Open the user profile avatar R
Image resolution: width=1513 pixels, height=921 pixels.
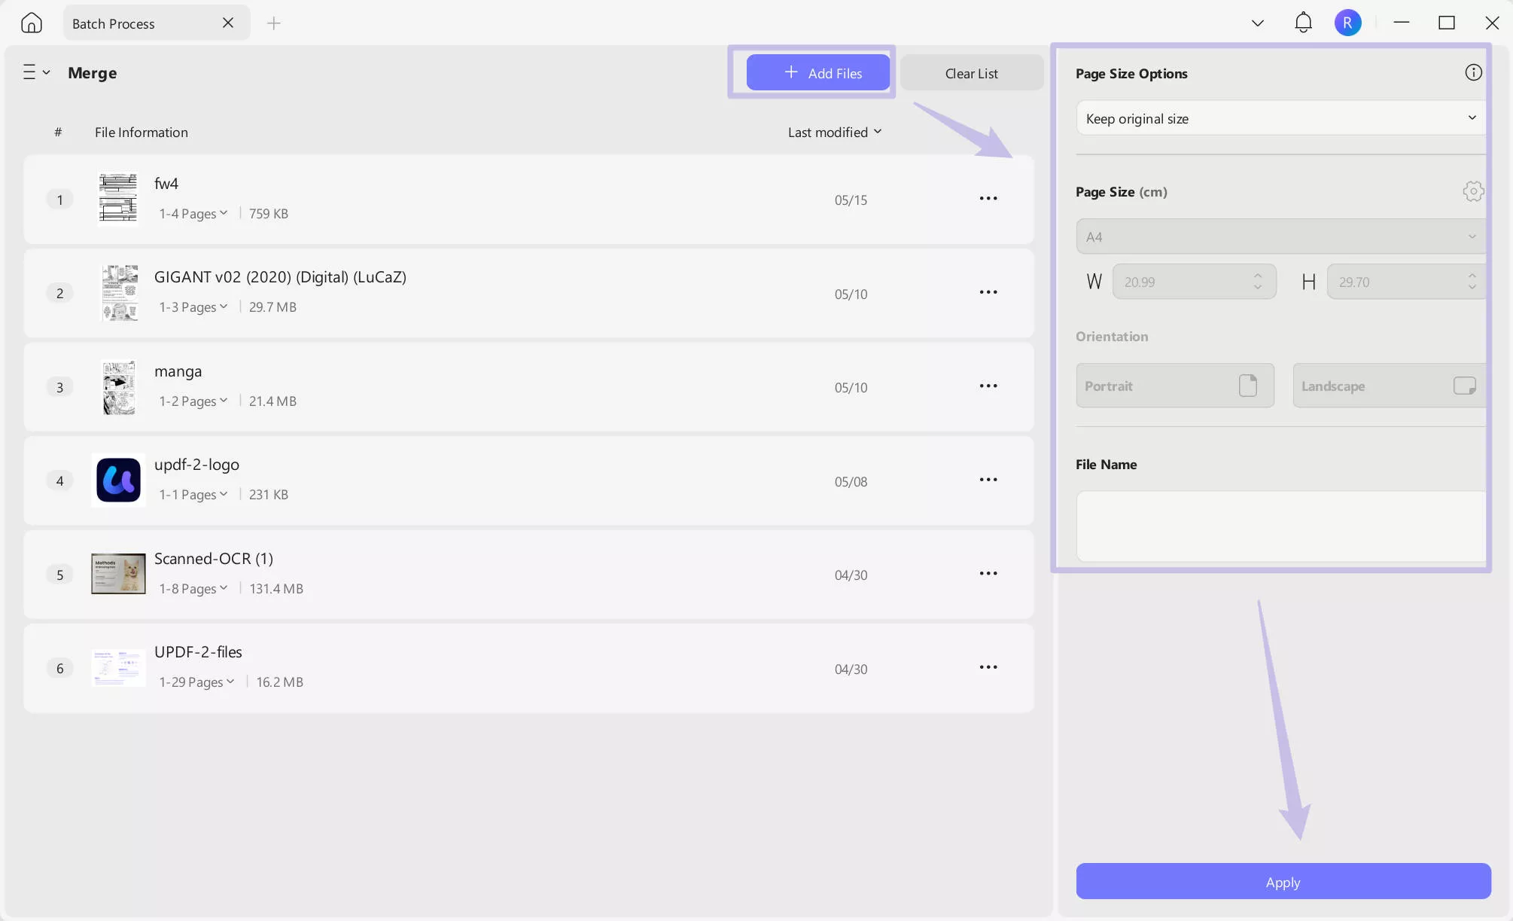tap(1347, 23)
